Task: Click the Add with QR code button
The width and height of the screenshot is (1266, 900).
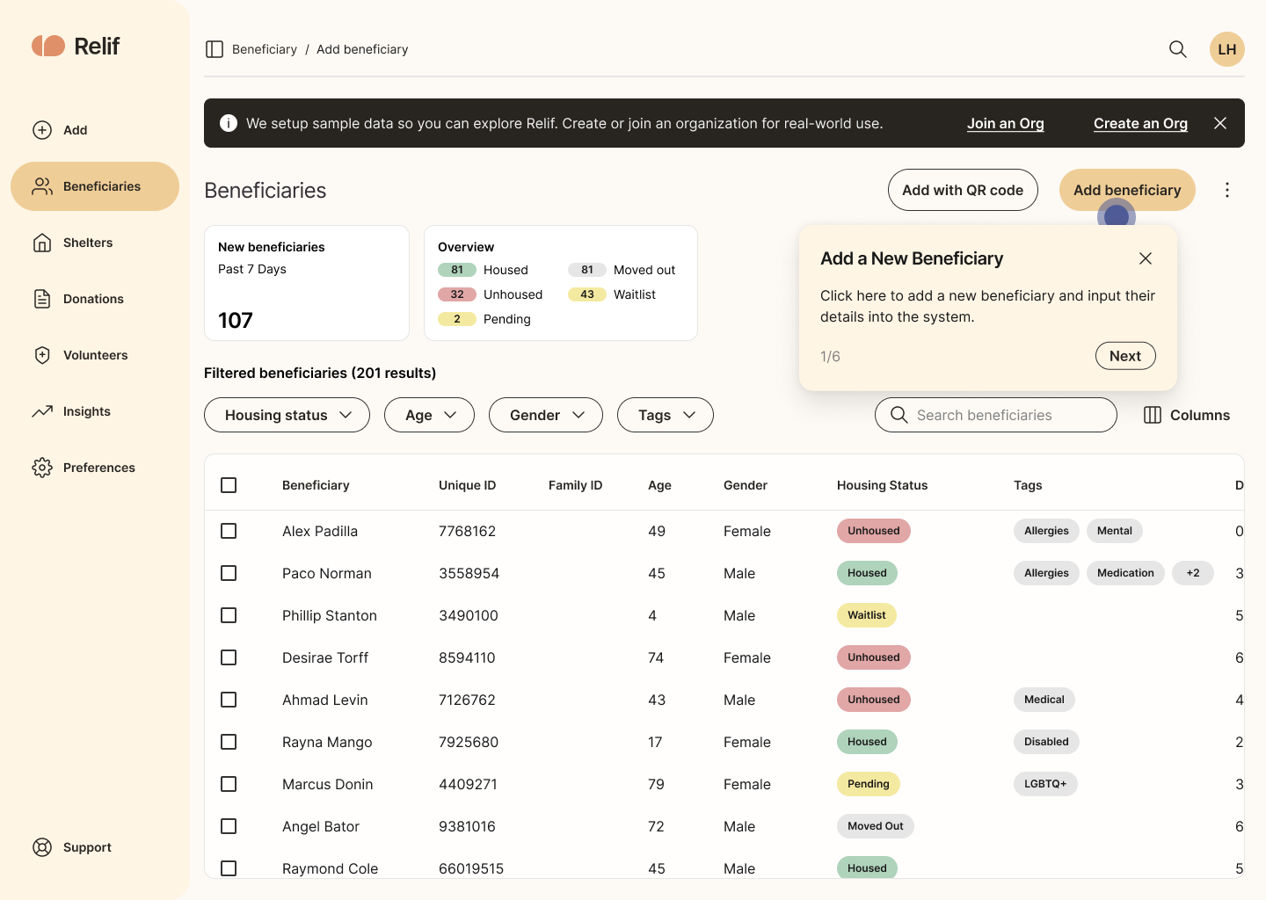Action: (963, 190)
